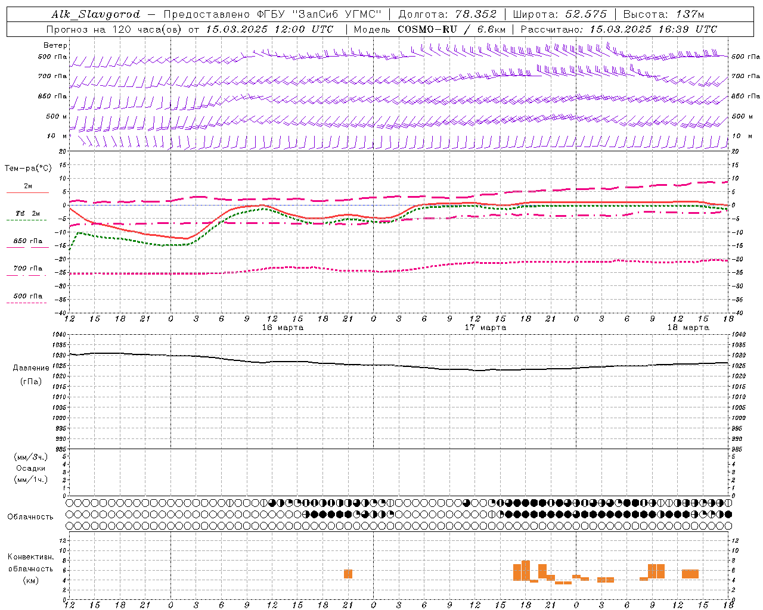
Task: Select the 'Долгота: 78.352' header field
Action: 448,14
